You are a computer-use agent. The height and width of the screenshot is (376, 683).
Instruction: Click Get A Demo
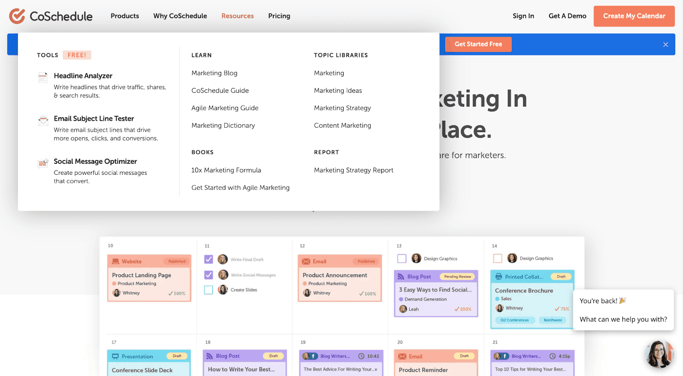tap(567, 16)
